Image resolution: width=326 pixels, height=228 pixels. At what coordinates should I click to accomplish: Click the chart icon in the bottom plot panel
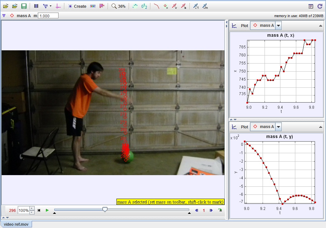pos(234,127)
